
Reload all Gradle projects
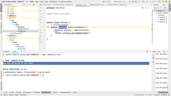coord(155,8)
